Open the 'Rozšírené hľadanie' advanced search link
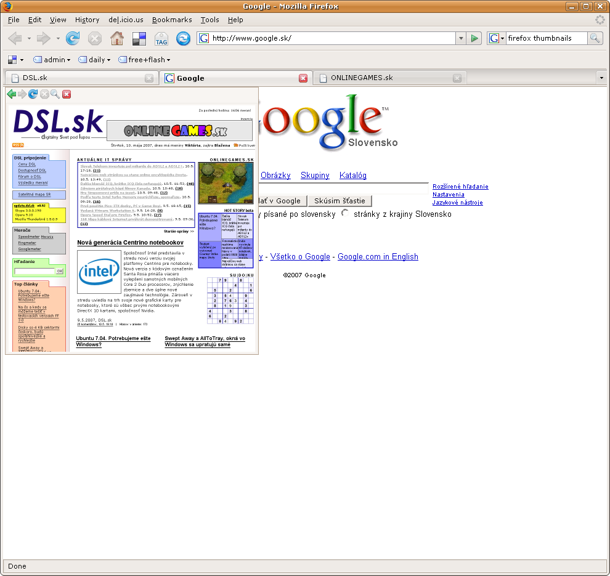 [460, 187]
